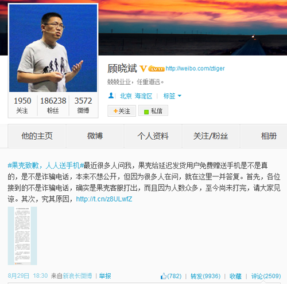Image resolution: width=287 pixels, height=284 pixels.
Task: Click the blue person icon beside 北京
Action: coord(111,96)
